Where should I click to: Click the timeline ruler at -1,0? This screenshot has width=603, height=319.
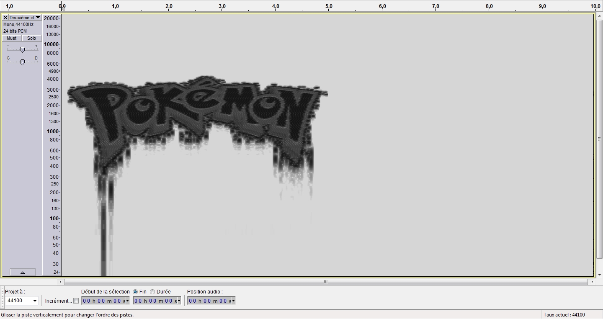click(x=8, y=6)
